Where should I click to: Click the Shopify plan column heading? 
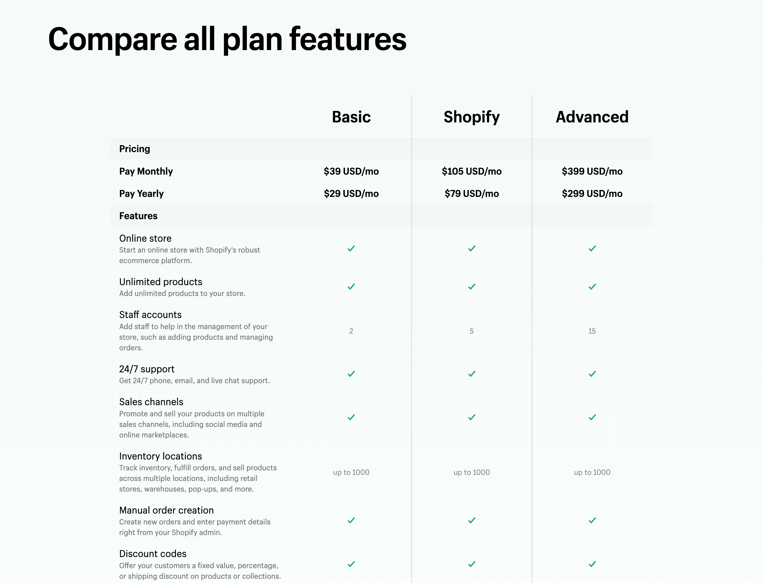(472, 117)
